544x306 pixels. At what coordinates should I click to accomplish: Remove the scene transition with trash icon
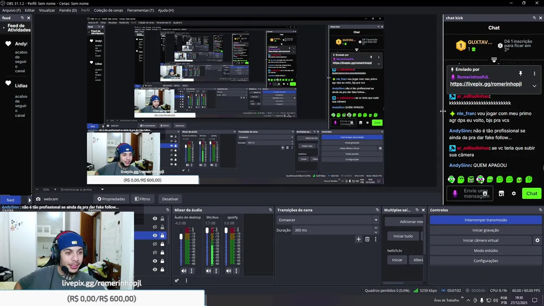coord(367,239)
